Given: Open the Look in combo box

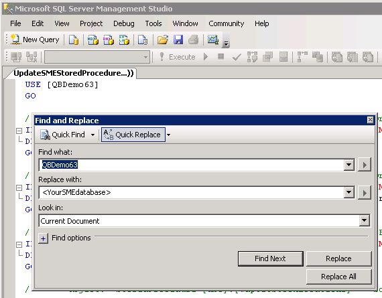Looking at the screenshot, I should 204,221.
